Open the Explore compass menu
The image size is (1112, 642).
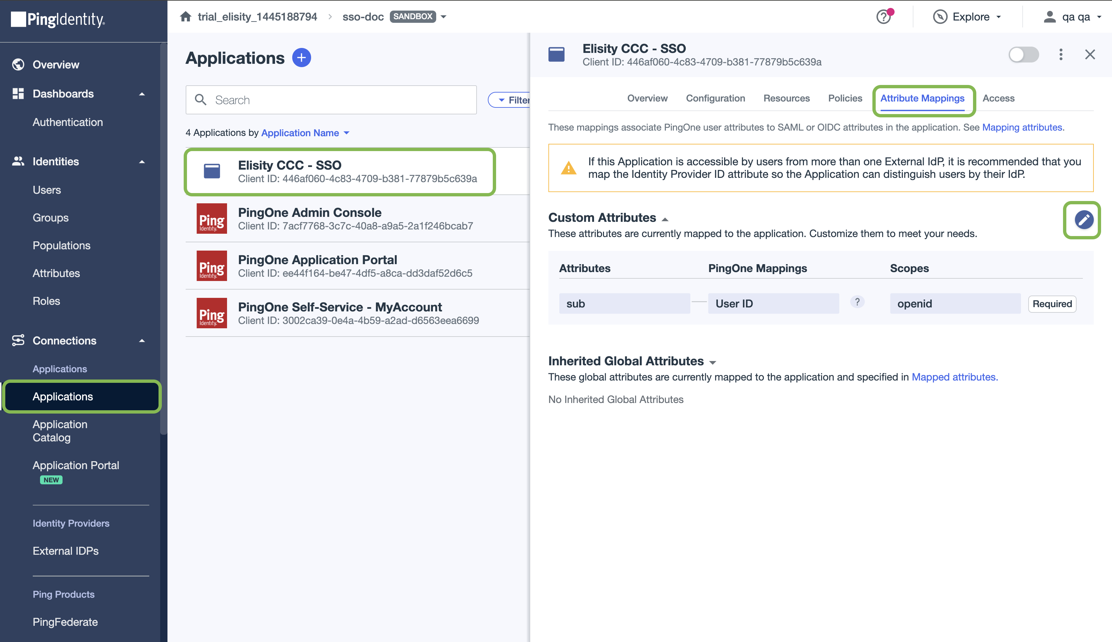point(966,17)
